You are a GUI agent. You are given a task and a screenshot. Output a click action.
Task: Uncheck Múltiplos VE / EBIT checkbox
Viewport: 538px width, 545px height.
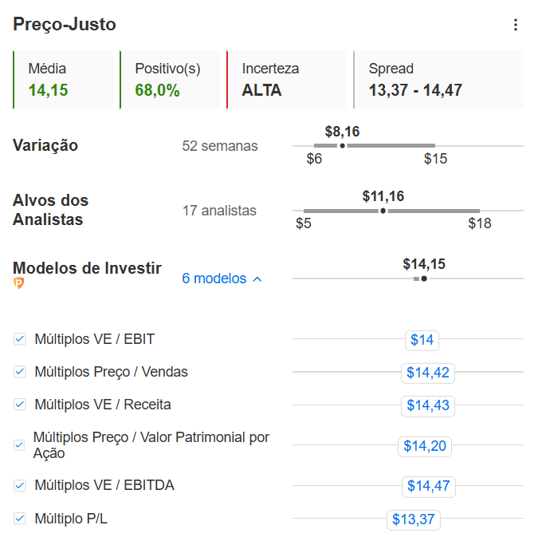coord(19,339)
